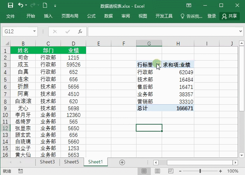Open Customize Quick Access Toolbar dropdown

click(55, 6)
